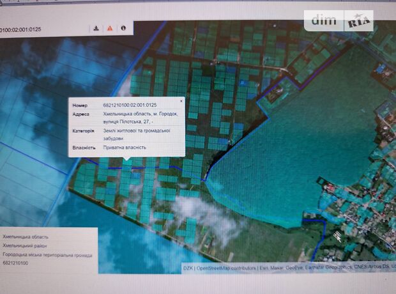Click Городоцька міська територіальна громада entry
Viewport: 396px width, 294px height.
pos(47,254)
